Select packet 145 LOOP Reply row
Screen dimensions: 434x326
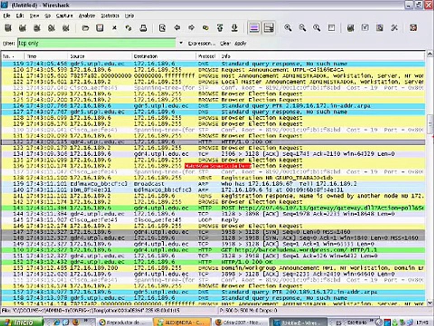[213, 220]
